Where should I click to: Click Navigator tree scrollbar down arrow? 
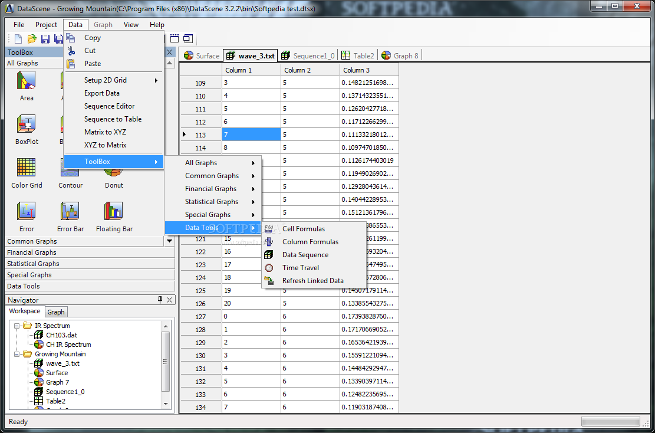(166, 404)
